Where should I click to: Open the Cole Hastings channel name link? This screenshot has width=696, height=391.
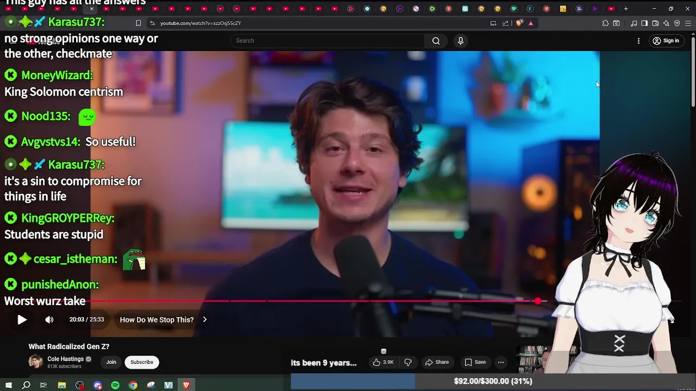65,359
